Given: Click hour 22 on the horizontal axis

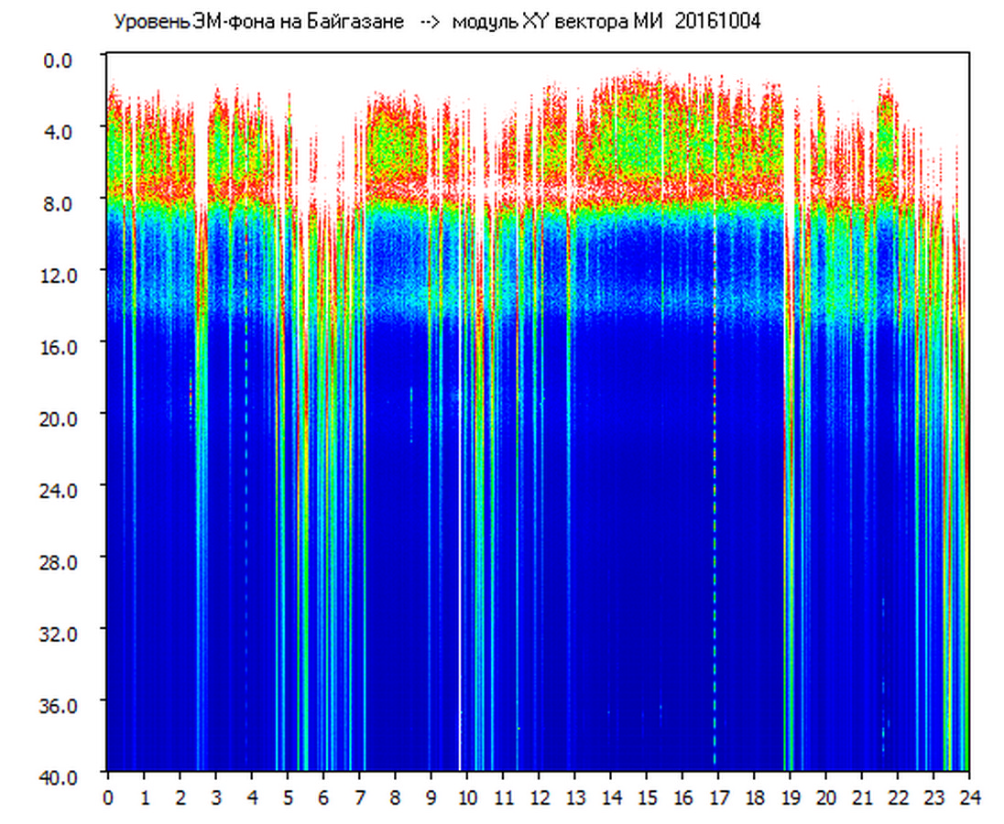Looking at the screenshot, I should click(898, 797).
